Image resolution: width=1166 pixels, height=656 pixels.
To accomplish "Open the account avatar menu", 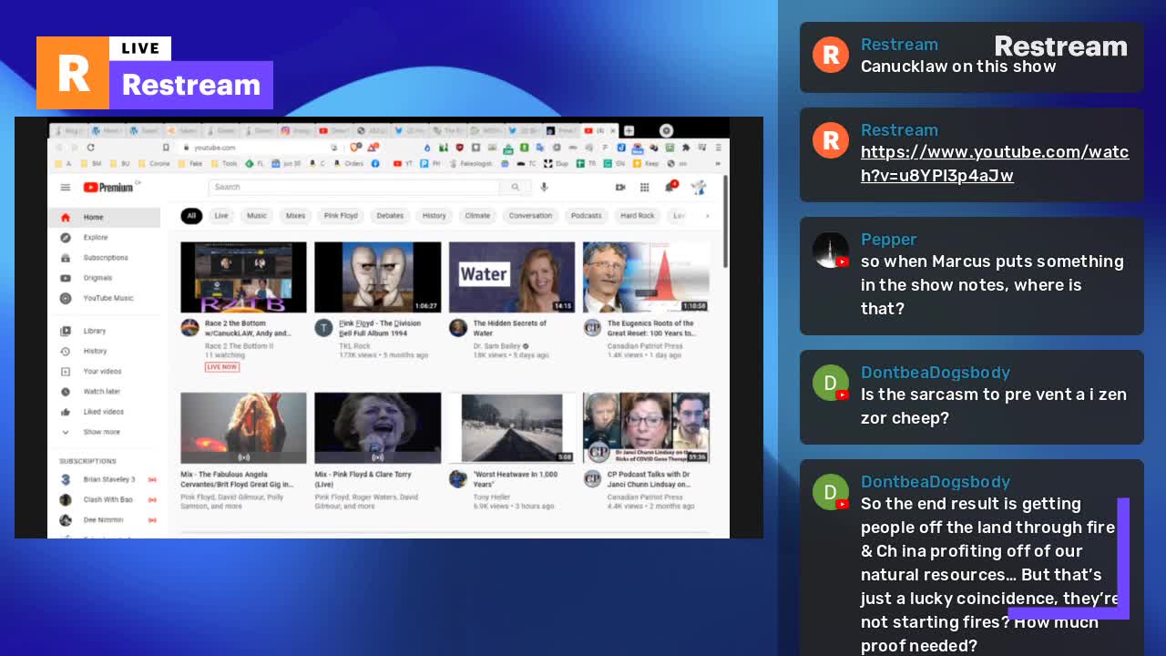I will [x=699, y=187].
